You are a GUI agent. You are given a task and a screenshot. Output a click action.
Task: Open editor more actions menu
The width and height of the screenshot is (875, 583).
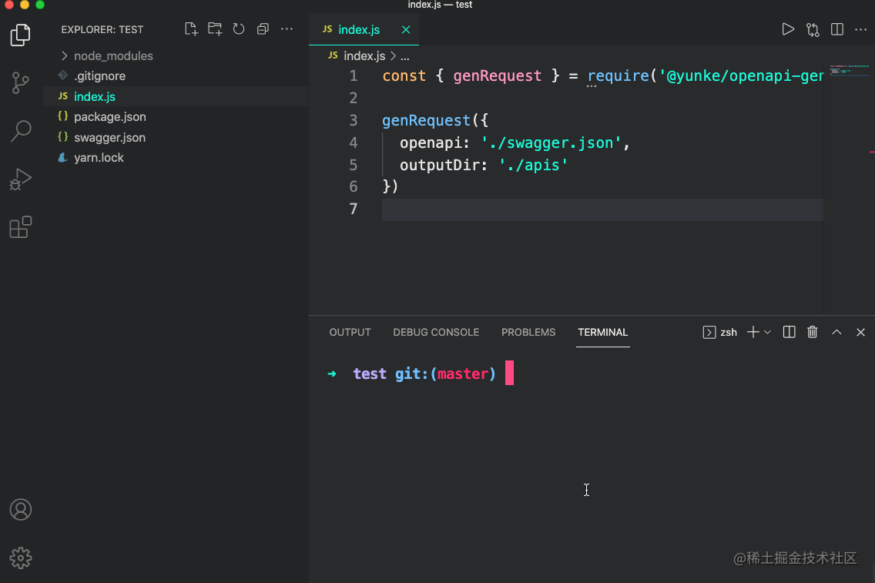861,29
